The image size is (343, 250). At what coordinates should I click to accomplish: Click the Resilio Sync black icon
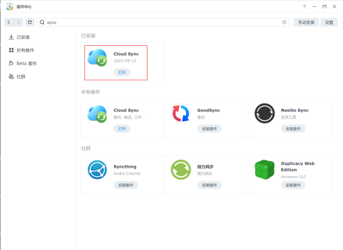(265, 113)
